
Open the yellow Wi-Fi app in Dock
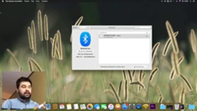146,107
